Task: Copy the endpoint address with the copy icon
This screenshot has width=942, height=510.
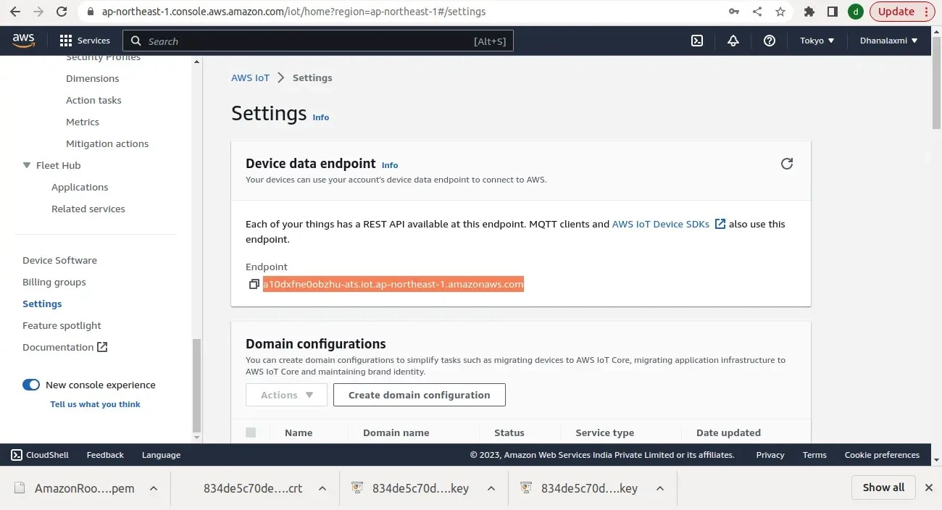Action: point(254,284)
